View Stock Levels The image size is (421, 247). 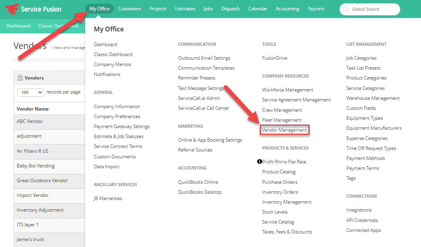275,212
